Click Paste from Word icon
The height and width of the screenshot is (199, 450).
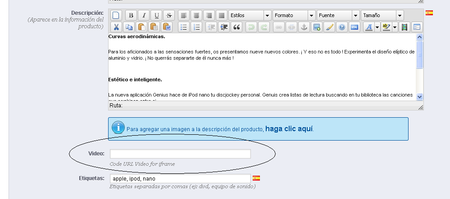[167, 27]
